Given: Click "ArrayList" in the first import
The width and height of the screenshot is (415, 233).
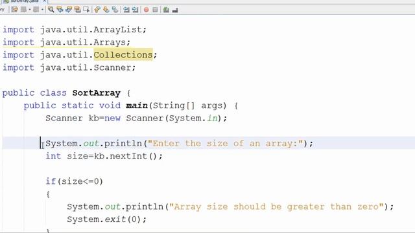Looking at the screenshot, I should tap(117, 30).
